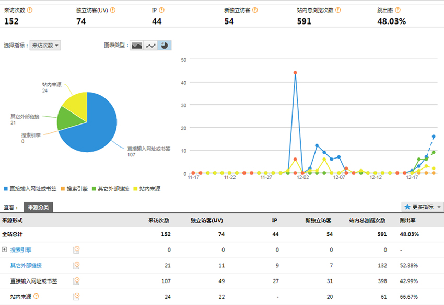The width and height of the screenshot is (444, 305).
Task: Expand the 更多指标 dropdown
Action: [x=423, y=207]
